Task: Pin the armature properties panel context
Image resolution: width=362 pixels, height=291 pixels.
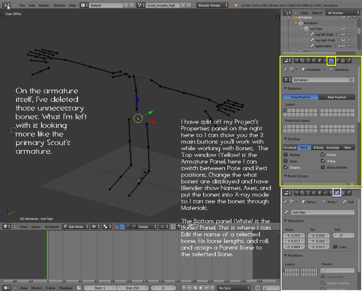Action: click(x=286, y=70)
